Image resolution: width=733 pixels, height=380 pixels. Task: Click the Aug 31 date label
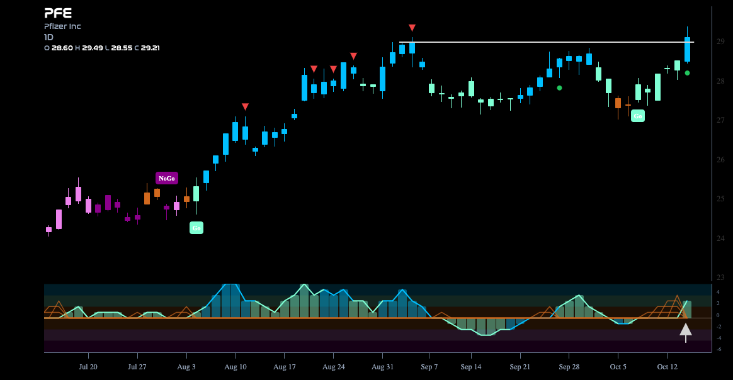[382, 367]
